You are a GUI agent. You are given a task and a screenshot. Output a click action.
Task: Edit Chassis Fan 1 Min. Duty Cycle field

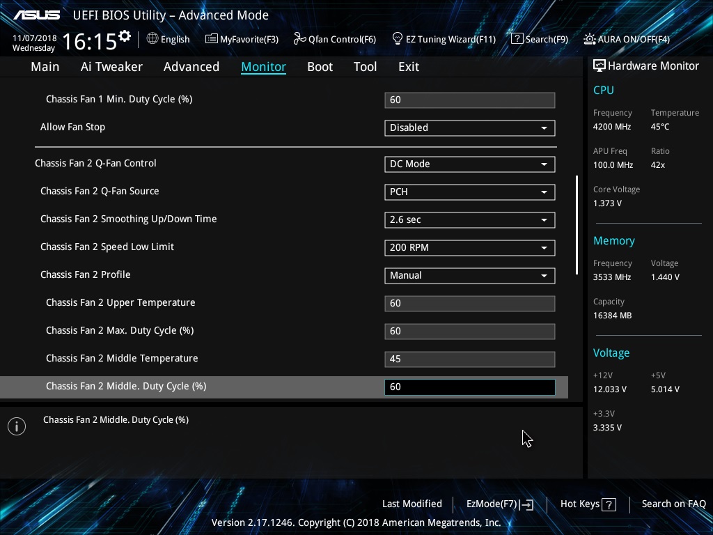click(x=470, y=100)
